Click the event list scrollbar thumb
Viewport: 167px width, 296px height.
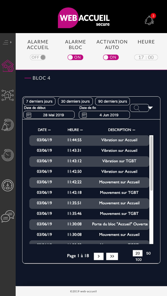coord(151,163)
